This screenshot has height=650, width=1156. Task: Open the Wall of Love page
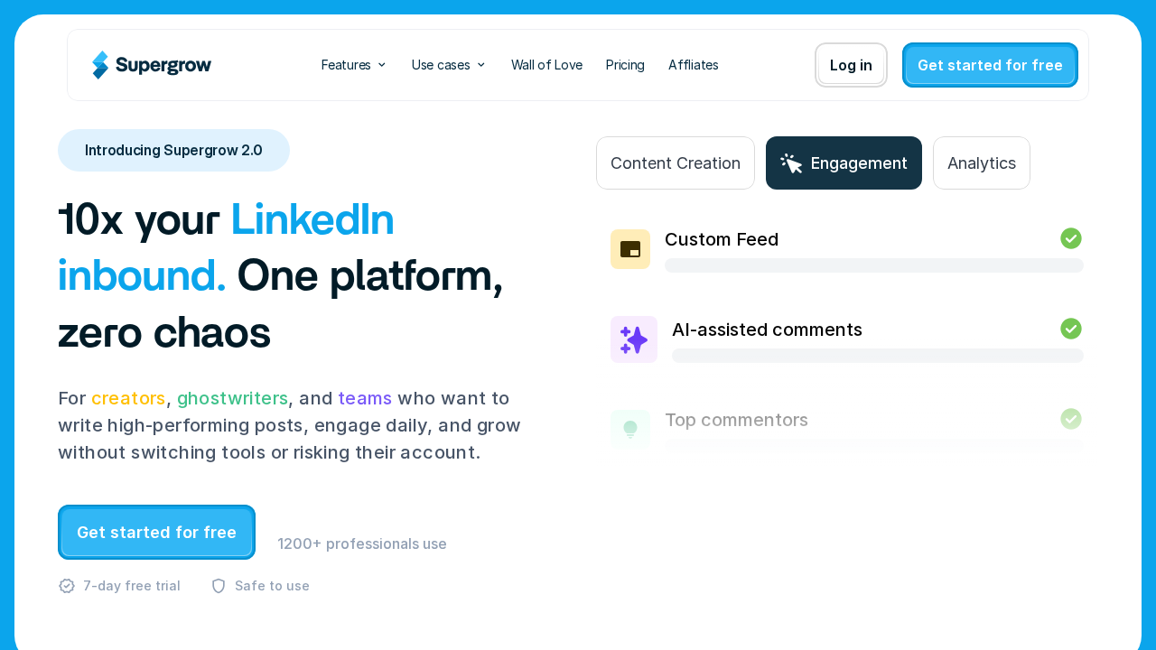(x=546, y=65)
